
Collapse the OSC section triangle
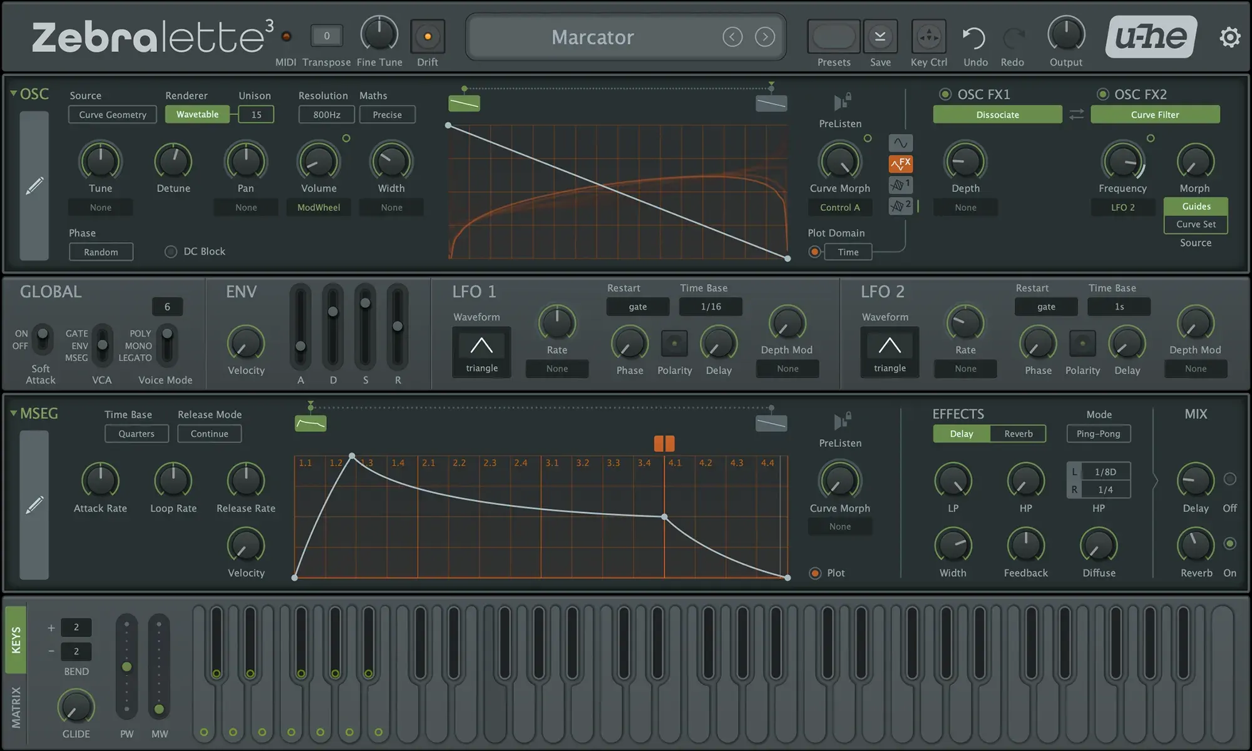point(13,94)
